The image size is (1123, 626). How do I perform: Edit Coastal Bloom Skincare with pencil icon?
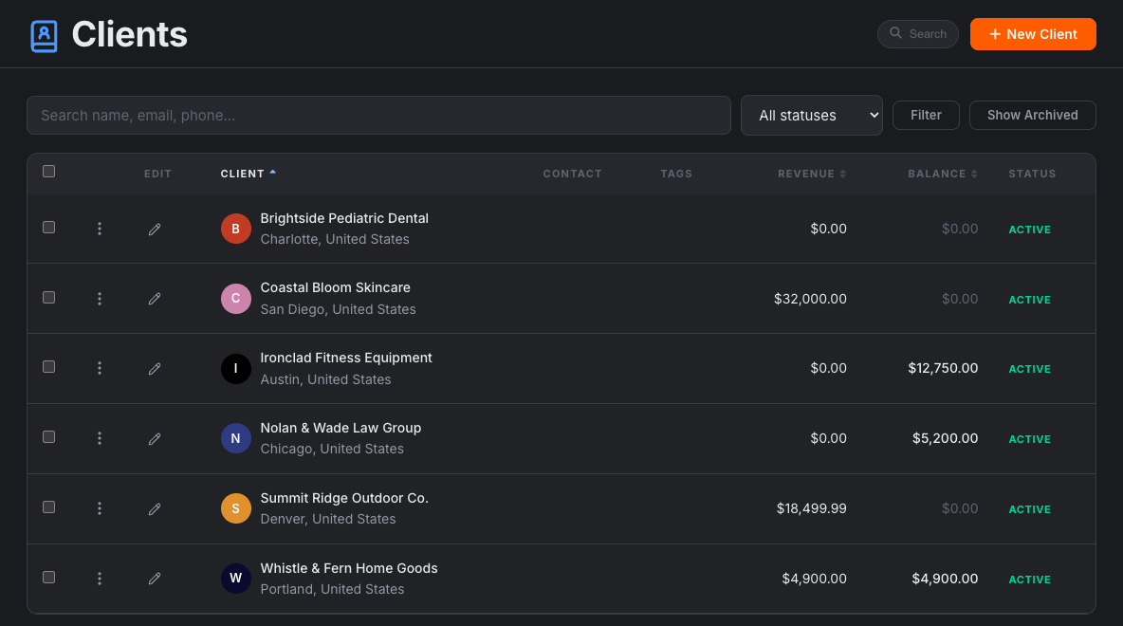coord(155,299)
